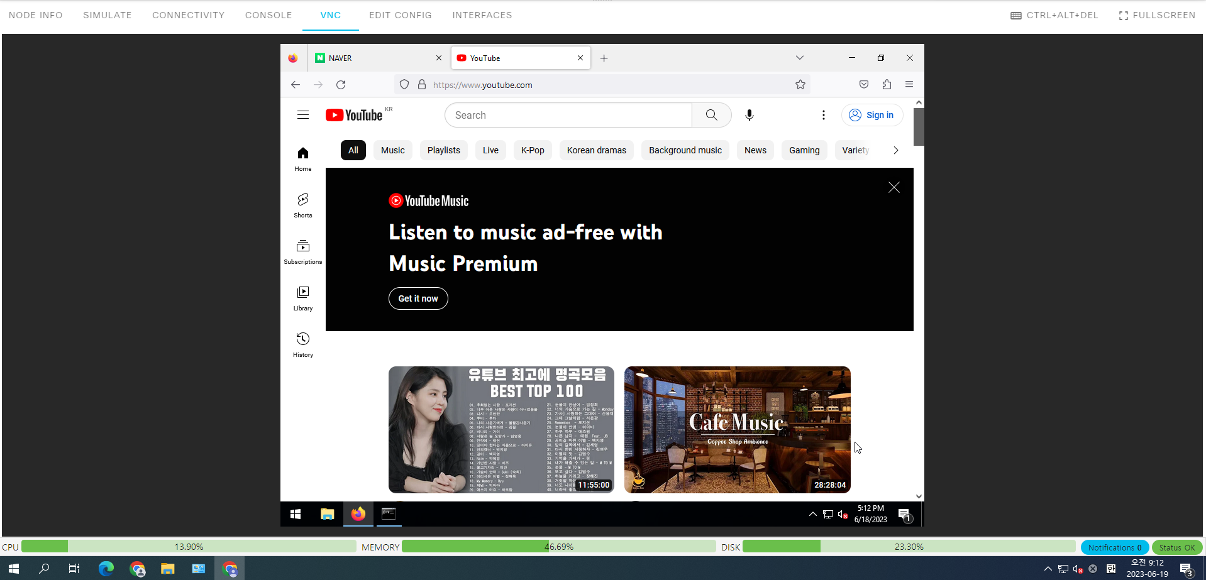Open Firefox View pinned tab
The image size is (1206, 580).
coord(293,58)
